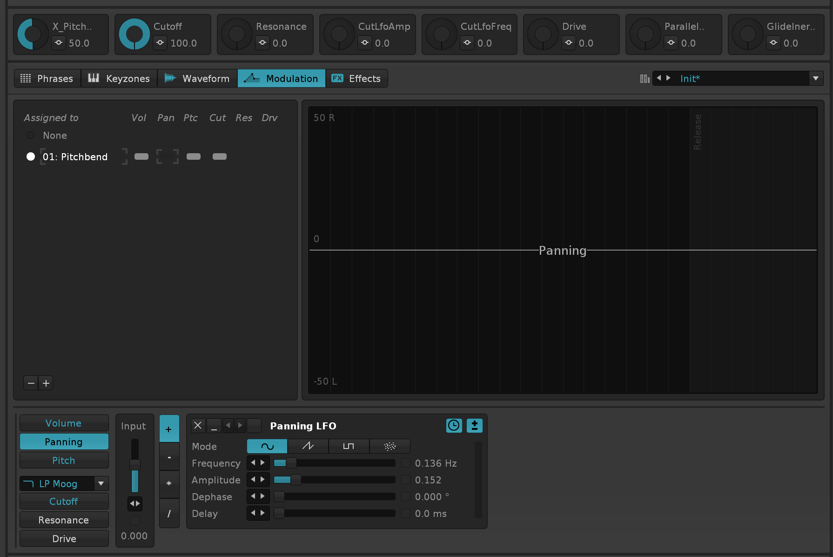Select the None modulation set radio
This screenshot has height=557, width=833.
coord(31,136)
